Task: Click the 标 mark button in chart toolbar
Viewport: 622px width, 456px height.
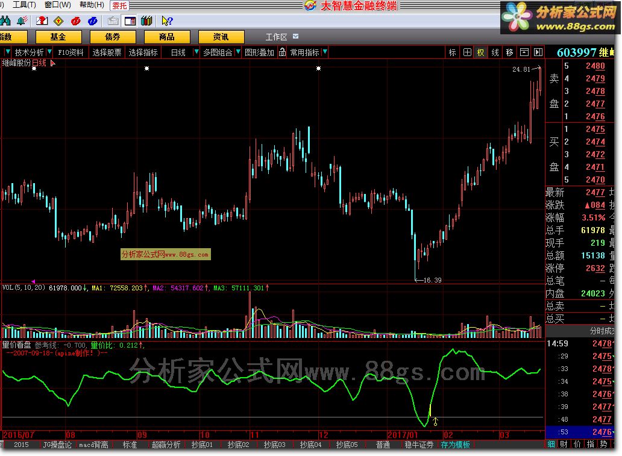Action: (452, 52)
